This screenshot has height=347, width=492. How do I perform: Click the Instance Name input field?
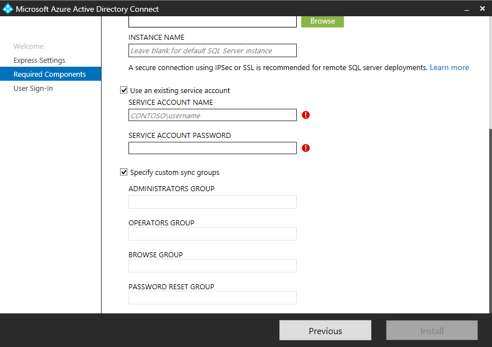(212, 50)
